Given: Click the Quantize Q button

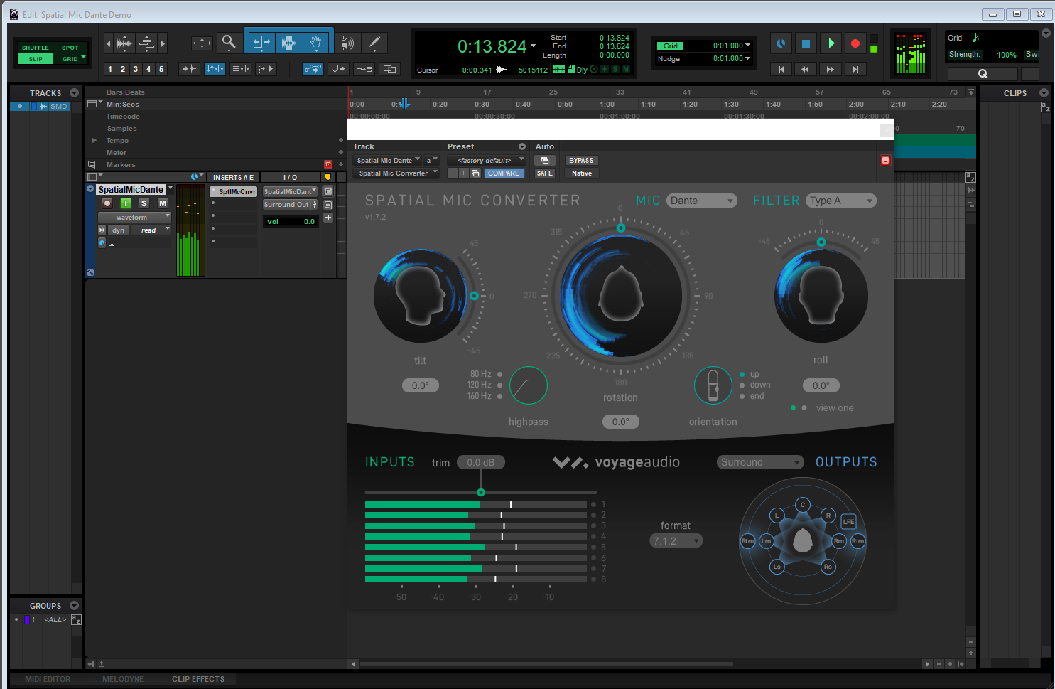Looking at the screenshot, I should tap(983, 73).
